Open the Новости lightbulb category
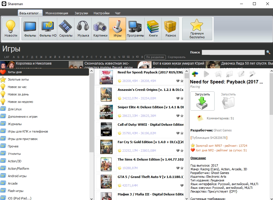The image size is (273, 200). [11, 29]
